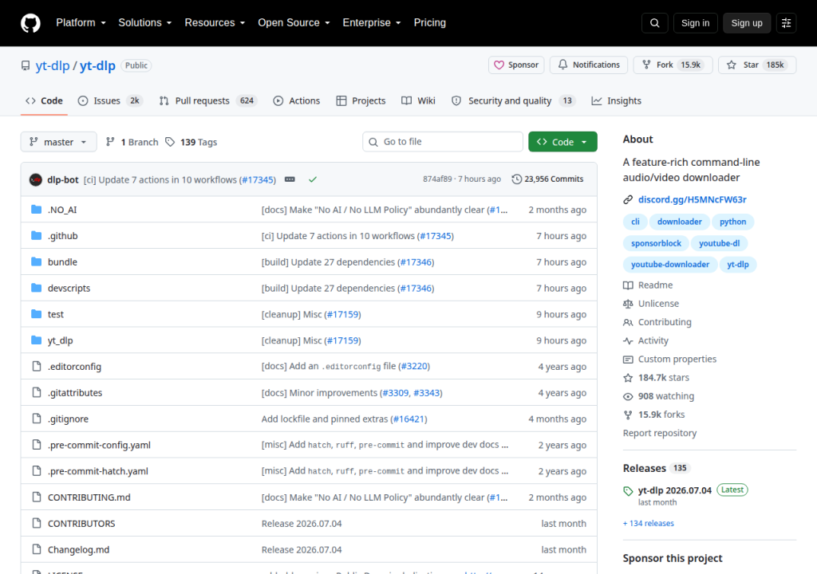Screen dimensions: 817x574
Task: Click the bundle folder icon
Action: coord(36,261)
